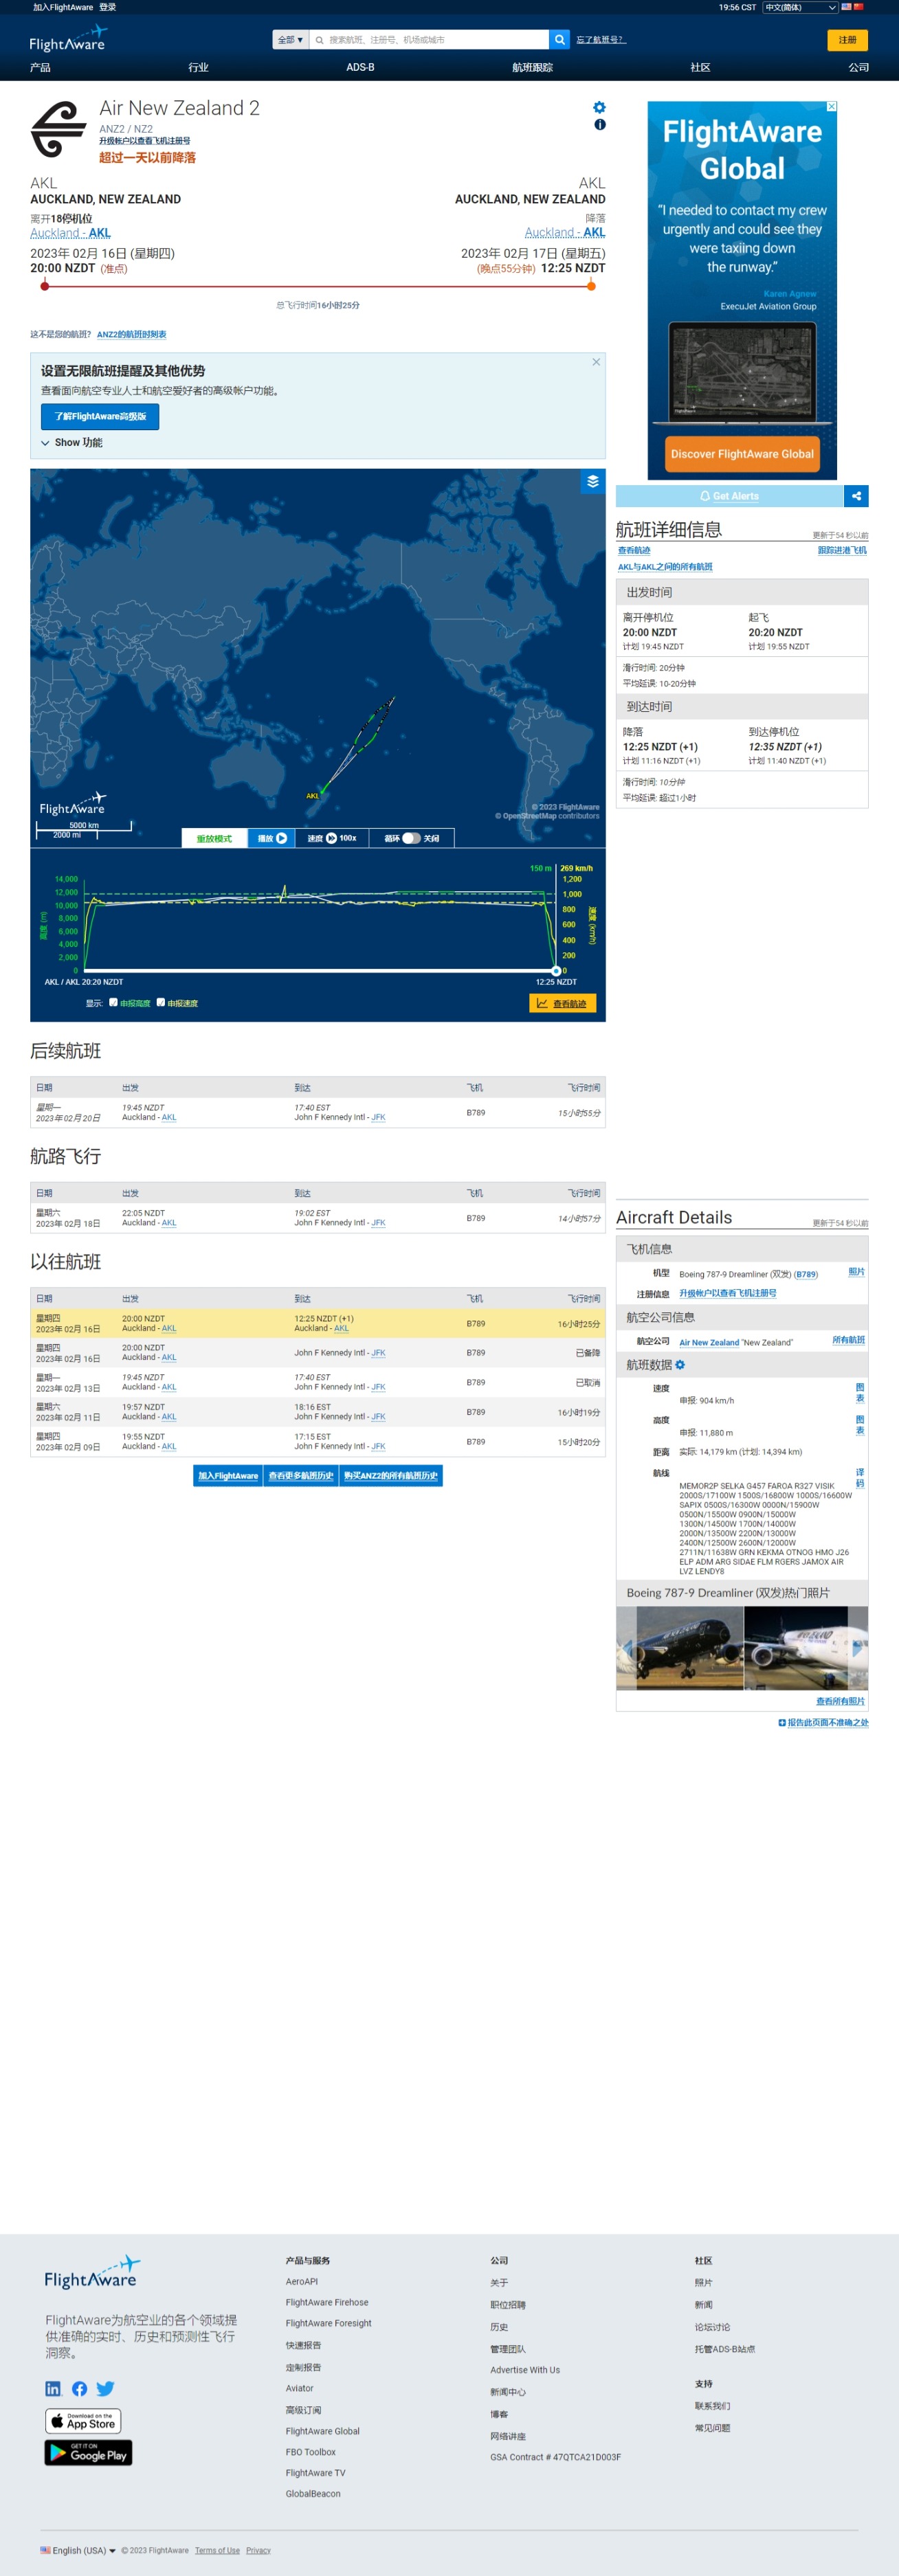The width and height of the screenshot is (899, 2576).
Task: Click the Get Alerts button
Action: coord(729,496)
